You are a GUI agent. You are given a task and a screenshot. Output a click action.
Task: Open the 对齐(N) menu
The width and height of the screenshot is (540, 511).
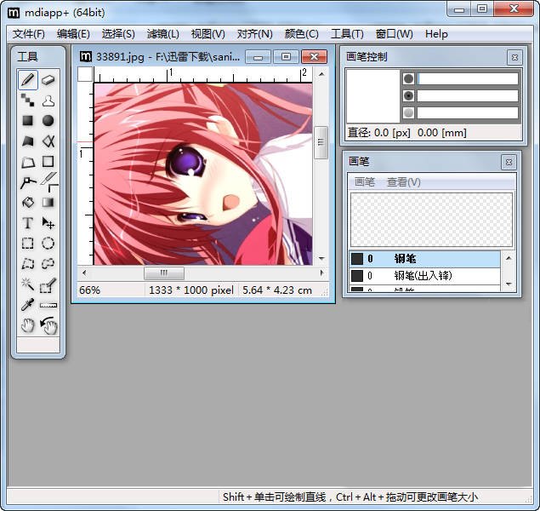(x=254, y=34)
